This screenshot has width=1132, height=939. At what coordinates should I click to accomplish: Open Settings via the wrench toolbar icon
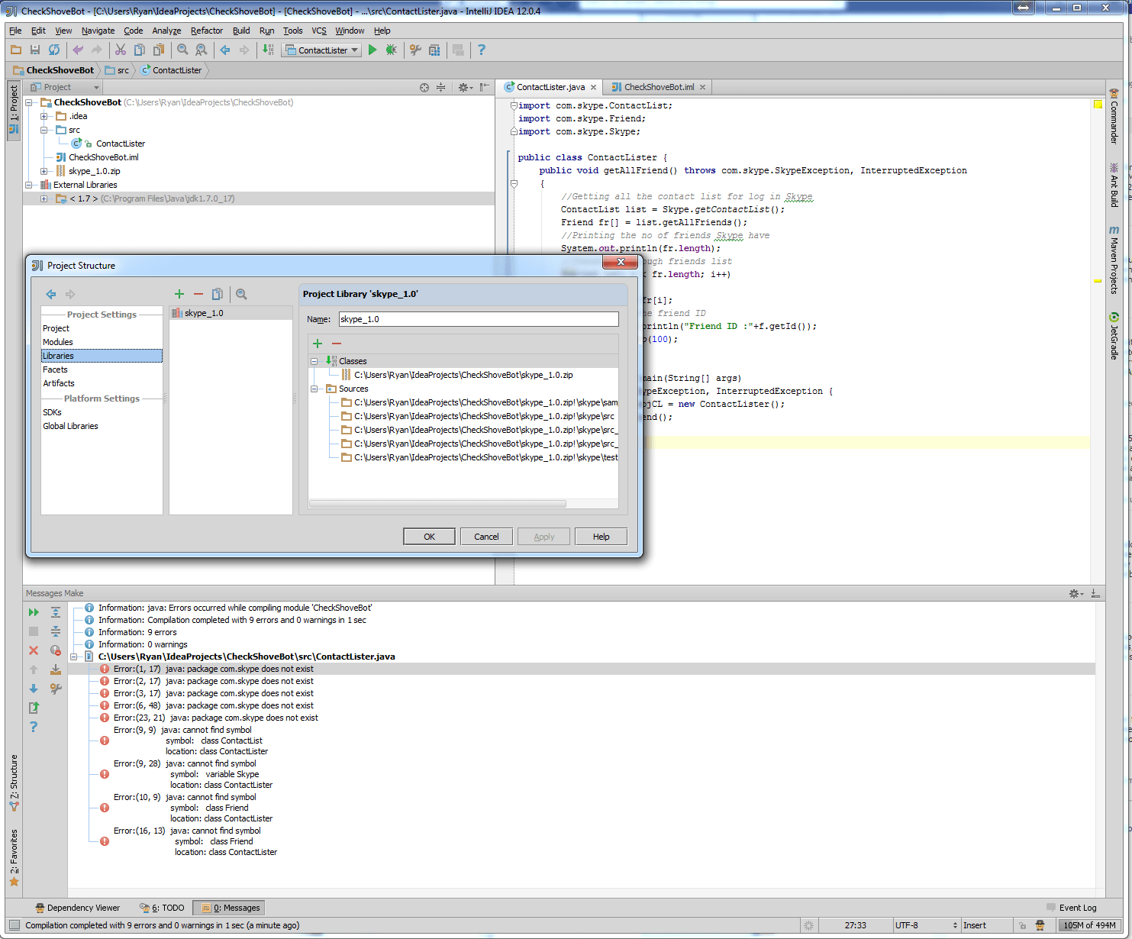415,50
